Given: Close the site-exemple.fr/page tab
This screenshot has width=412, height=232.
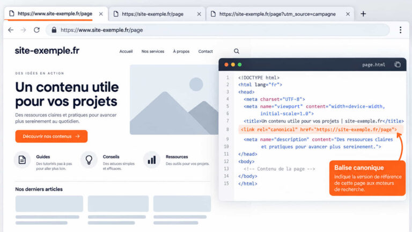Looking at the screenshot, I should [x=199, y=14].
